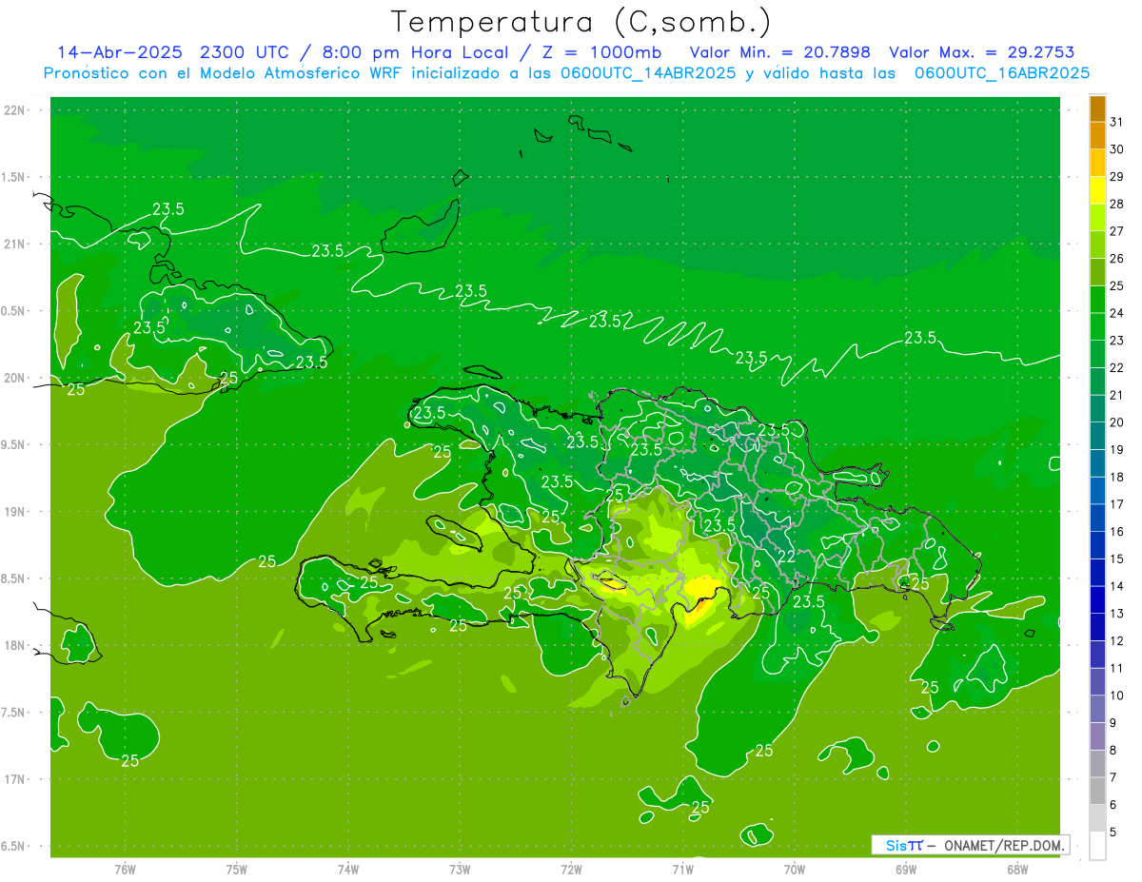Click the orange 30–31 color bar segment
1142x882 pixels.
pyautogui.click(x=1097, y=136)
